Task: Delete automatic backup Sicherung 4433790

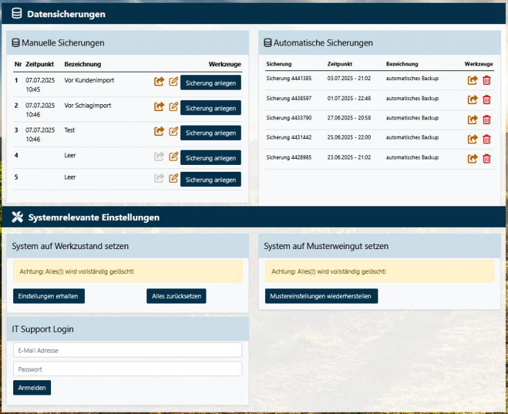Action: click(x=487, y=119)
